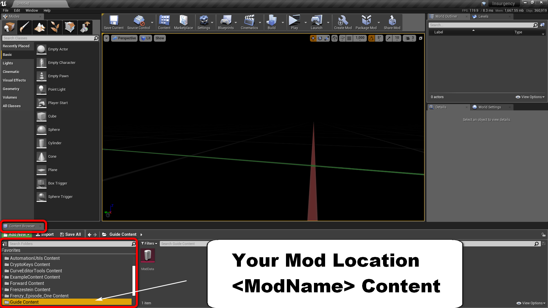Toggle world/local coordinate system globe
The width and height of the screenshot is (548, 308).
tap(335, 38)
